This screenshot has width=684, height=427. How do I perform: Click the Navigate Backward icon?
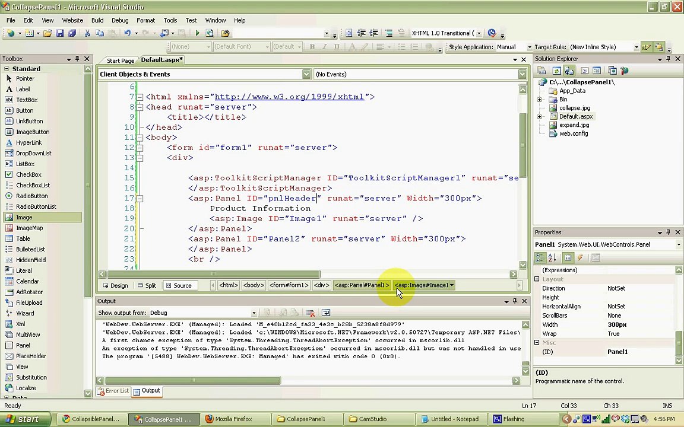click(x=164, y=33)
